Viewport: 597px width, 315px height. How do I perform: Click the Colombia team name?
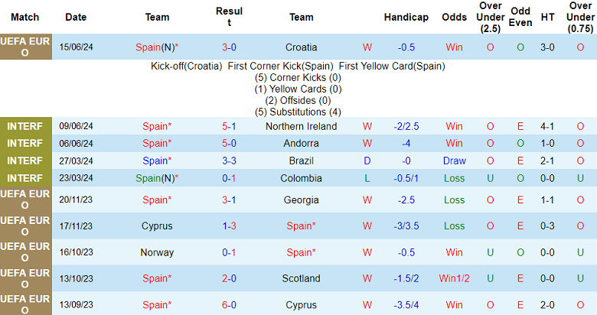tap(301, 178)
